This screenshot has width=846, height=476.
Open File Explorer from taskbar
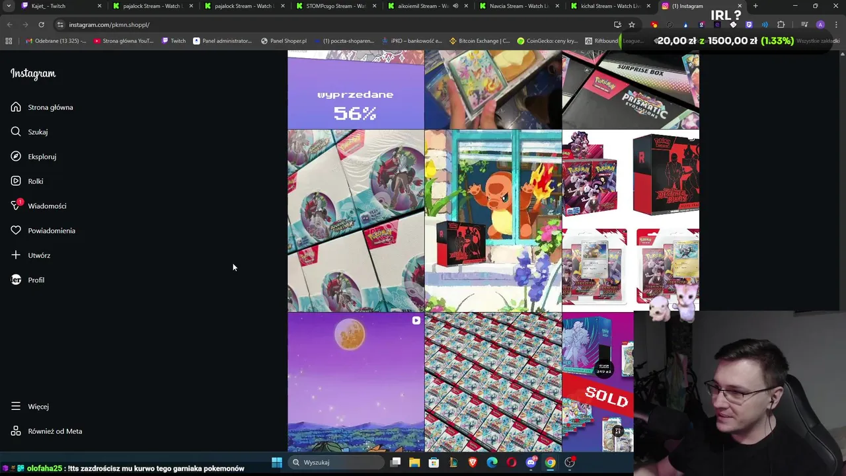(414, 462)
